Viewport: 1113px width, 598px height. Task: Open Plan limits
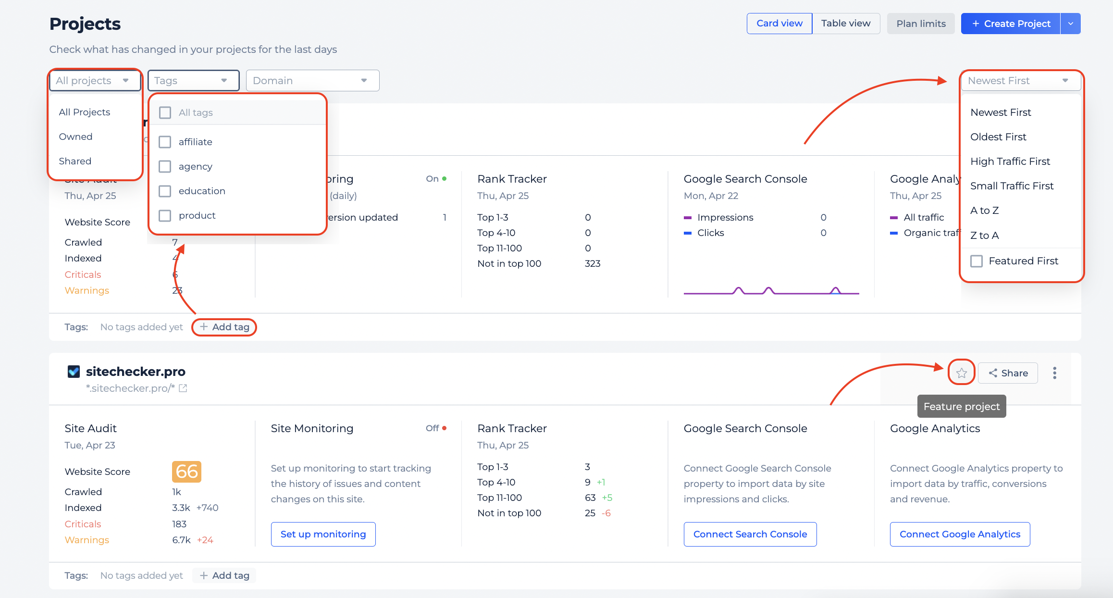pyautogui.click(x=921, y=24)
